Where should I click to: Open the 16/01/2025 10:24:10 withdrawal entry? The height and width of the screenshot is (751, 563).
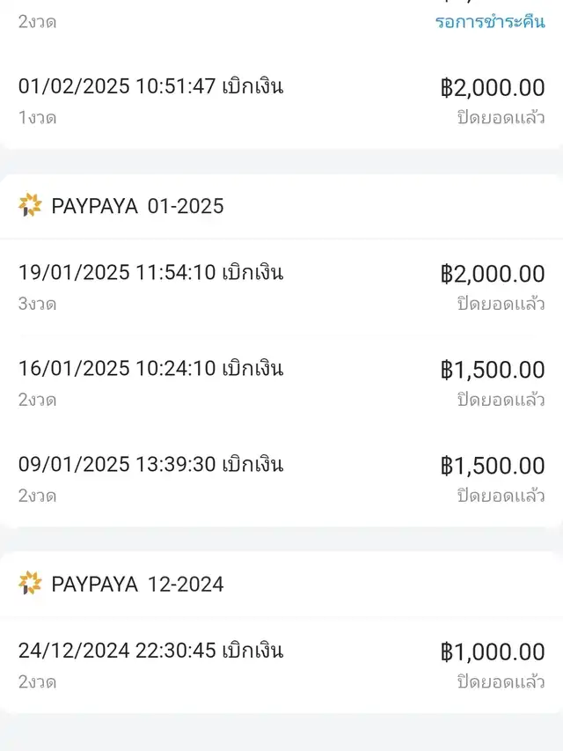[x=150, y=369]
